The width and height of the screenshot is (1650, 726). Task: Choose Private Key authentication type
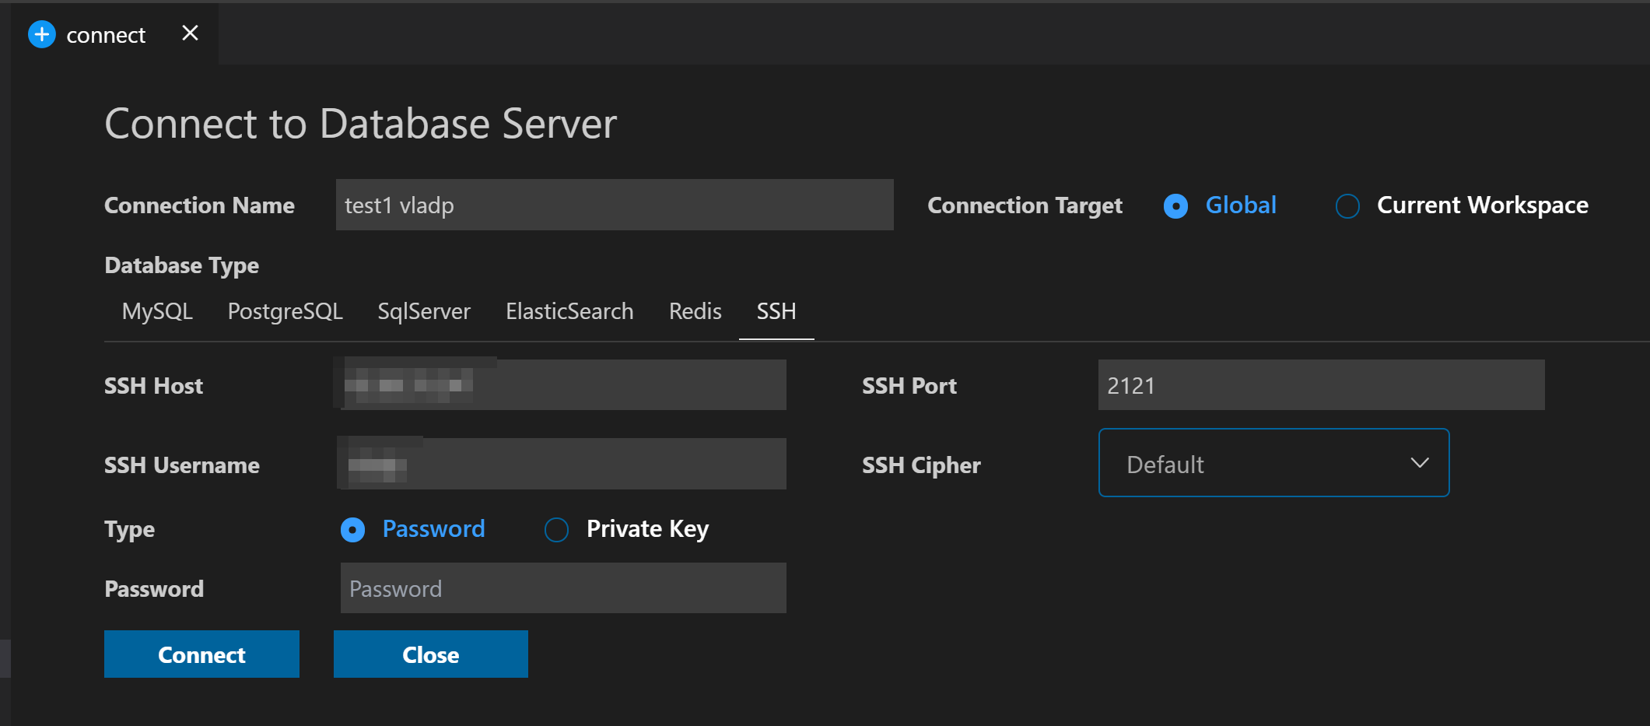556,529
